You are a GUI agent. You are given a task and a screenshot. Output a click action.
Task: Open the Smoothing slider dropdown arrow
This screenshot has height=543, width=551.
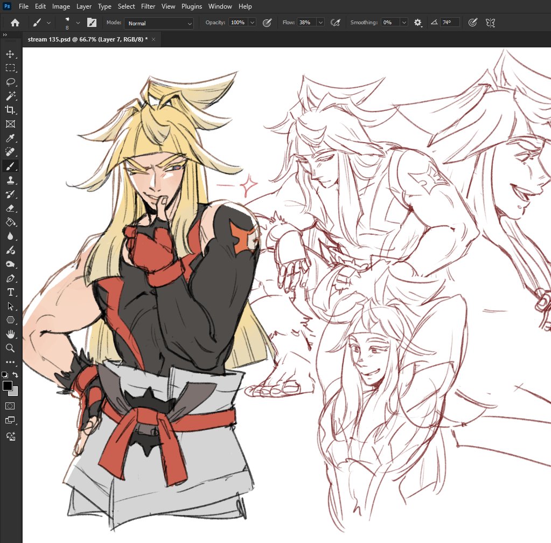coord(404,23)
